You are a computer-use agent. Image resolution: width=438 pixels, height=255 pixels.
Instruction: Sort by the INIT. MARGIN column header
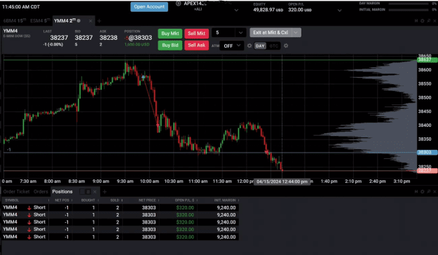click(225, 200)
